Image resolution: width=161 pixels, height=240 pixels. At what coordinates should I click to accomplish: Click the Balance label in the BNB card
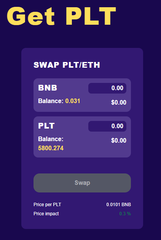(x=51, y=101)
